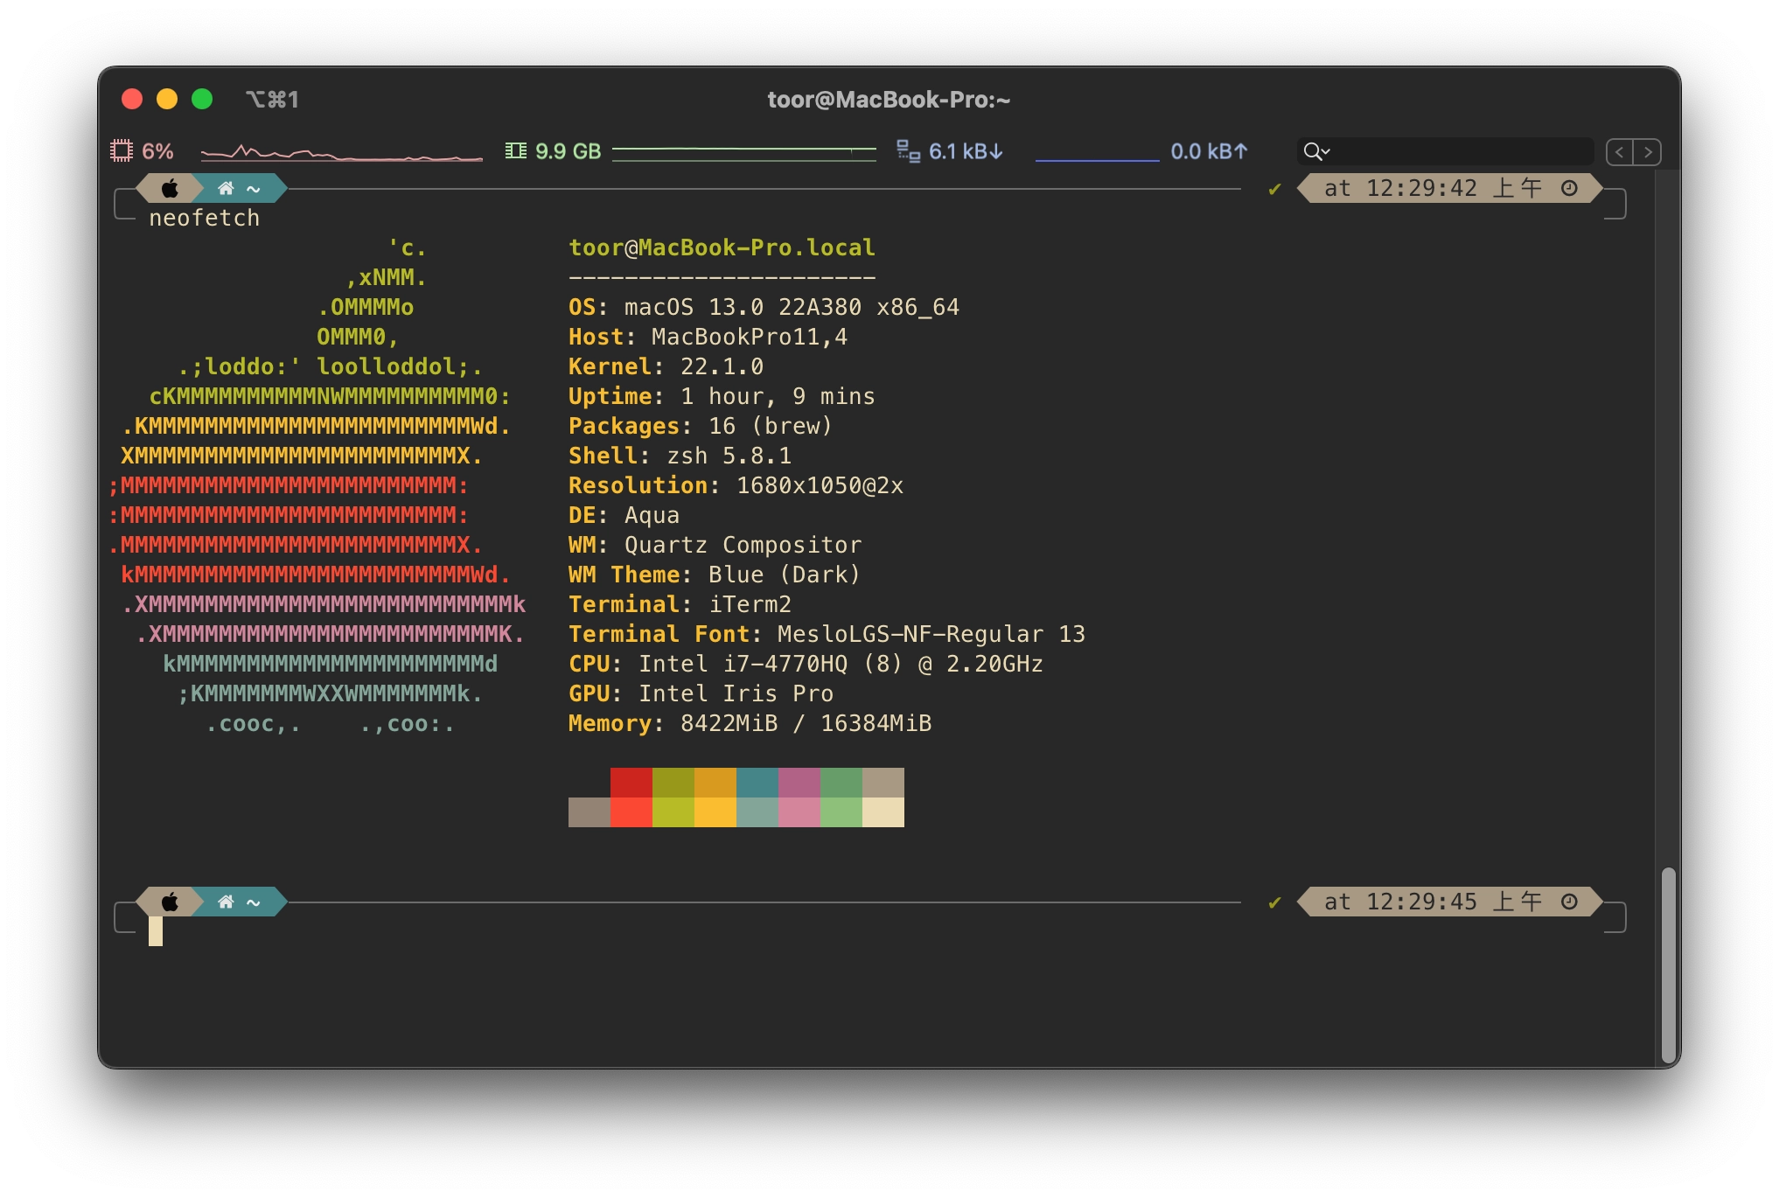
Task: Click the dark red color block, top row
Action: [x=631, y=783]
